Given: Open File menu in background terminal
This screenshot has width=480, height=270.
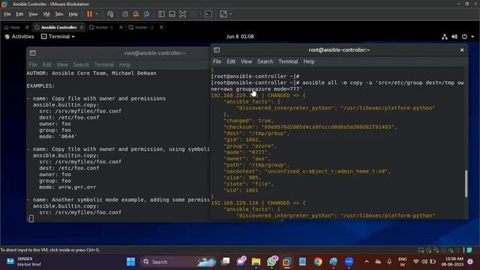Looking at the screenshot, I should [x=33, y=64].
